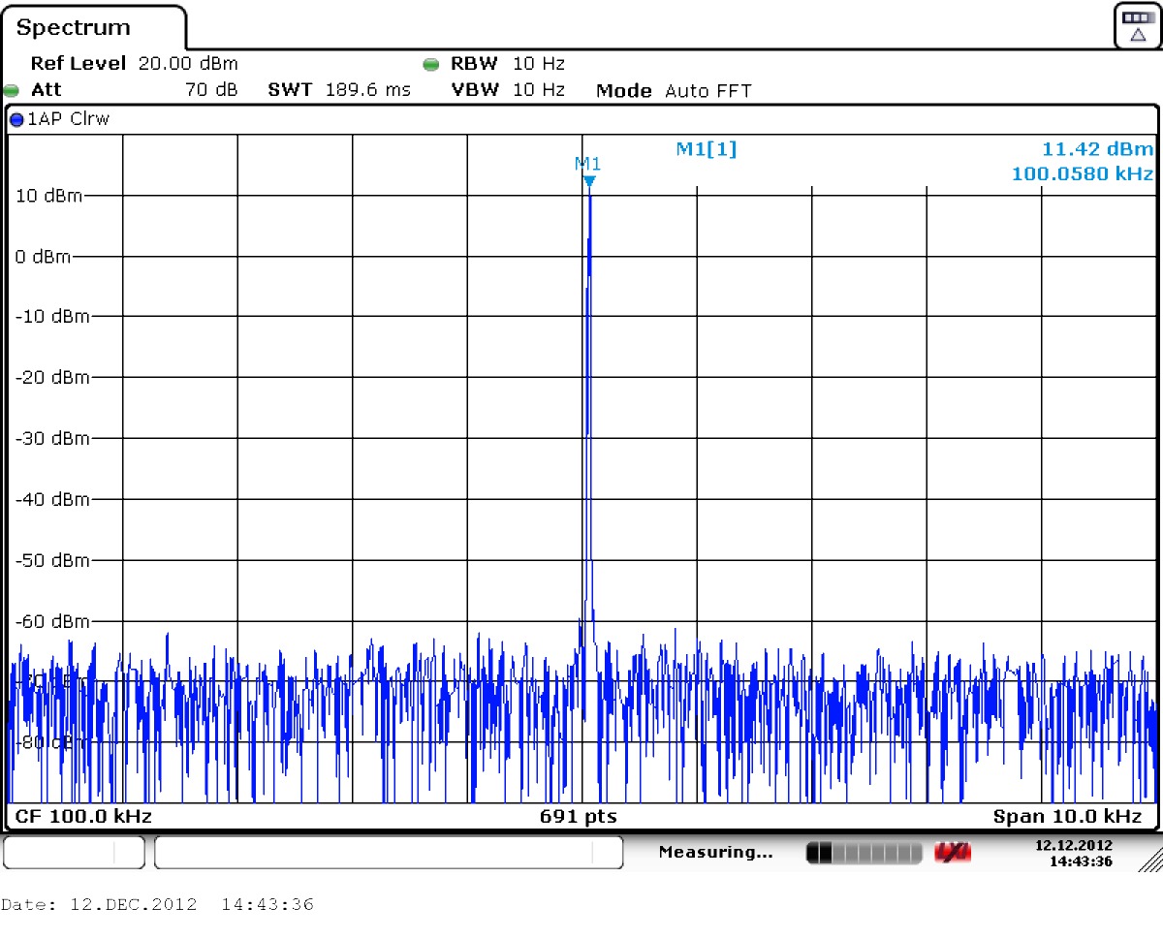This screenshot has width=1163, height=939.
Task: Open the display layout icon at top right
Action: pos(1137,26)
